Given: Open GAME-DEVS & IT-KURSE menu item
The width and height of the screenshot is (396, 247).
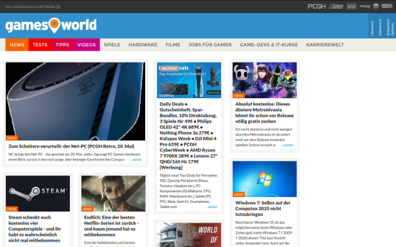Looking at the screenshot, I should click(269, 45).
